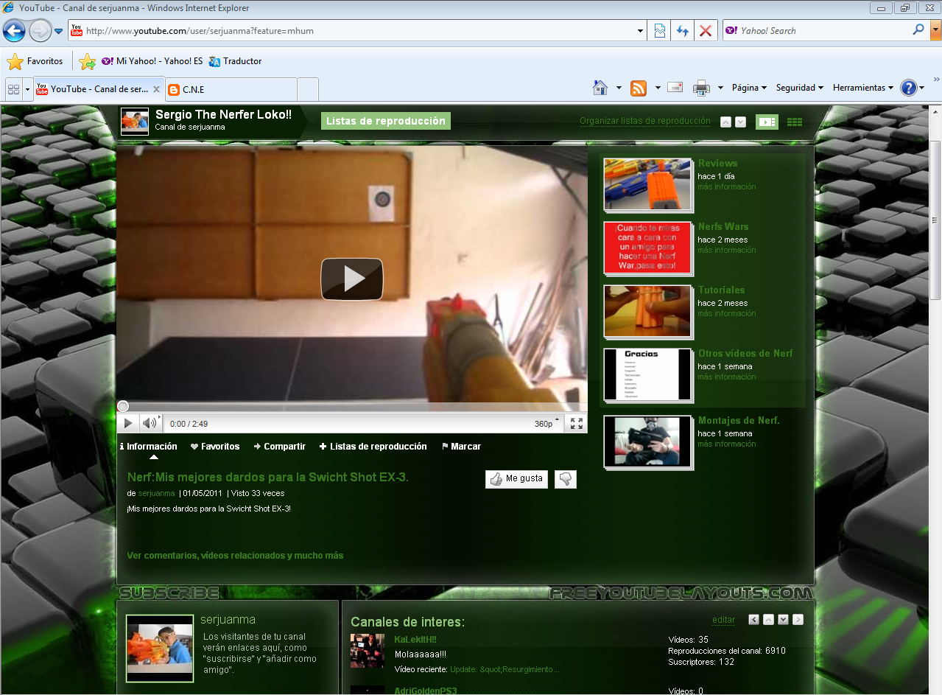This screenshot has width=942, height=695.
Task: Select the Compartir tab
Action: pos(279,446)
